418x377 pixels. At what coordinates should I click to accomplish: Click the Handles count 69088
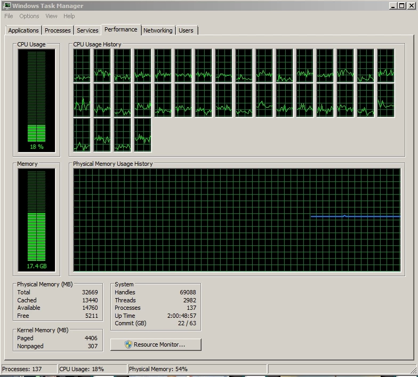tap(188, 292)
